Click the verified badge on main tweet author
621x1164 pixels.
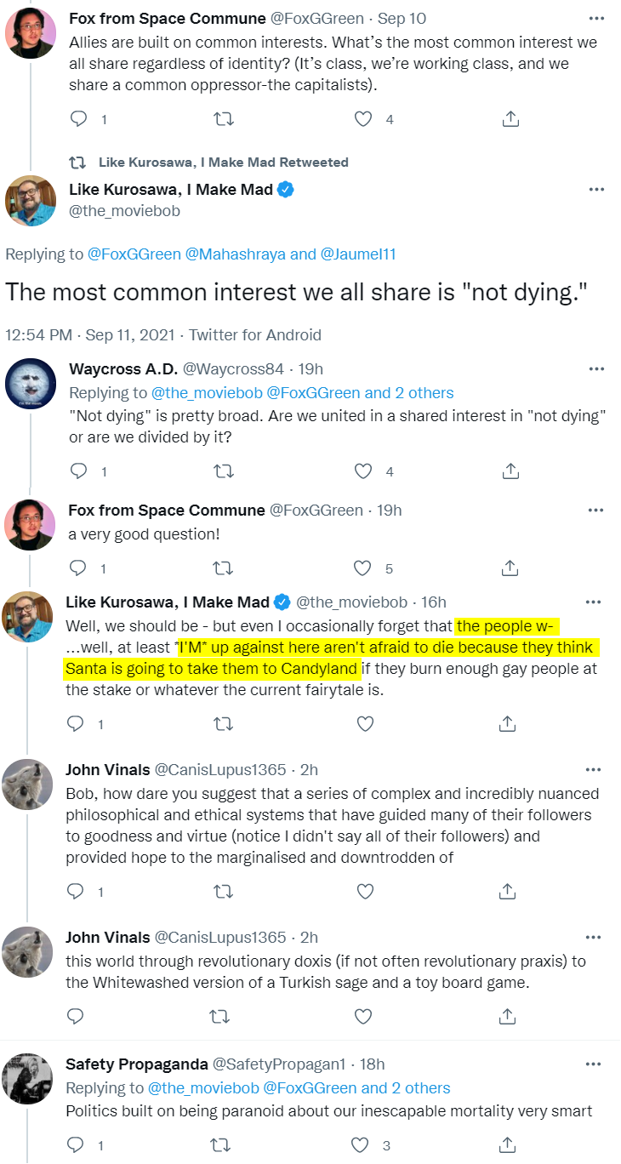pyautogui.click(x=286, y=190)
